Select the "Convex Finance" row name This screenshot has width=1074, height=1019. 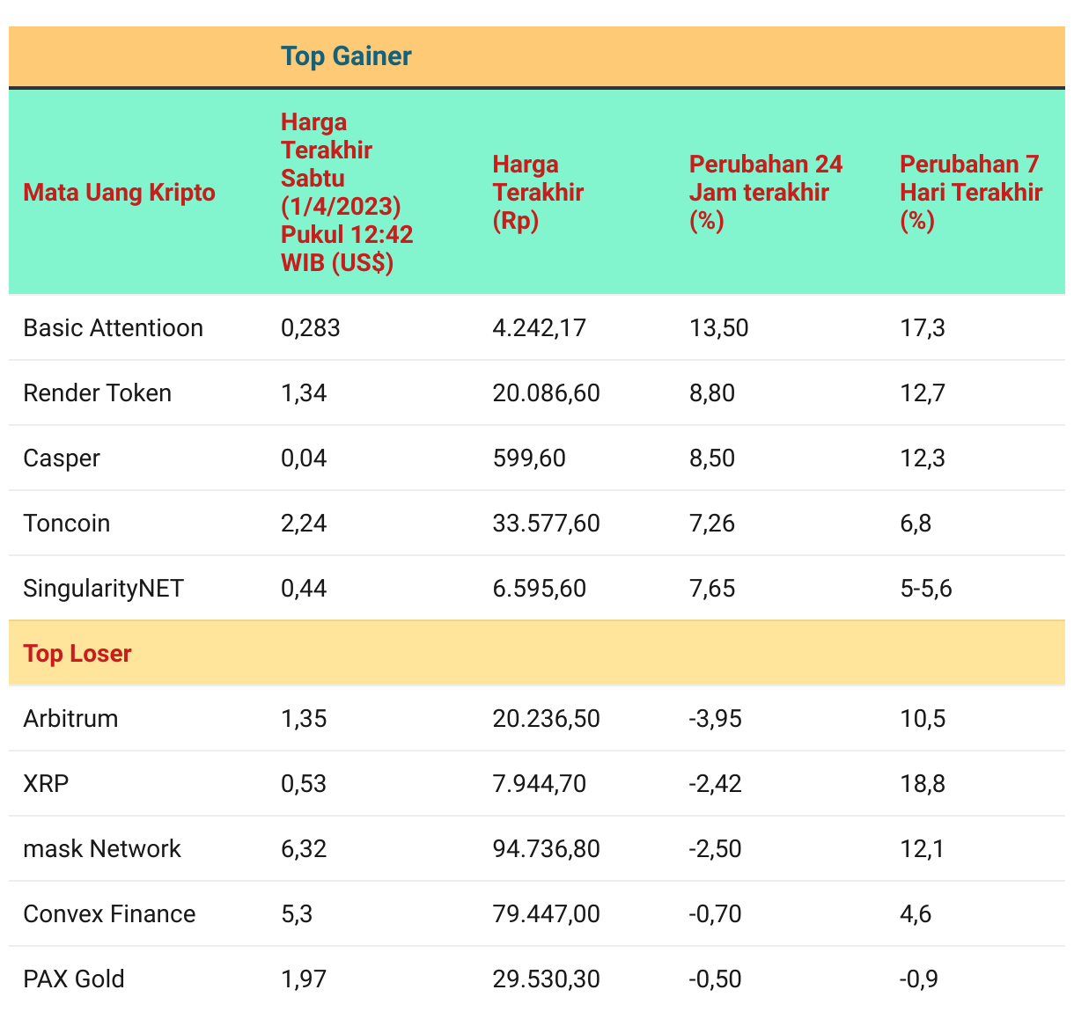[x=109, y=914]
